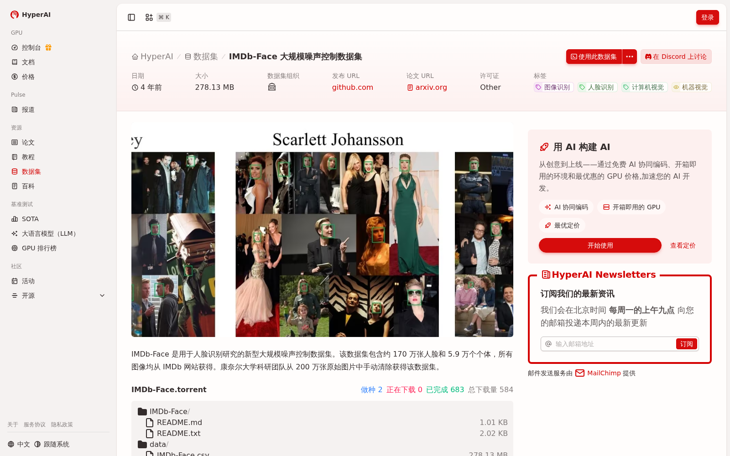Viewport: 730px width, 456px height.
Task: Click the 开箱即用的 GPU chip
Action: click(x=631, y=207)
